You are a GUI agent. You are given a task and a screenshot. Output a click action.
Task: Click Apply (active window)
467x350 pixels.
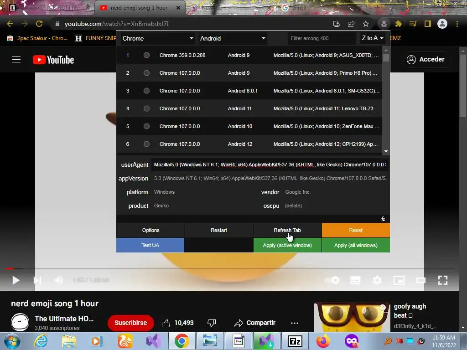pos(287,245)
